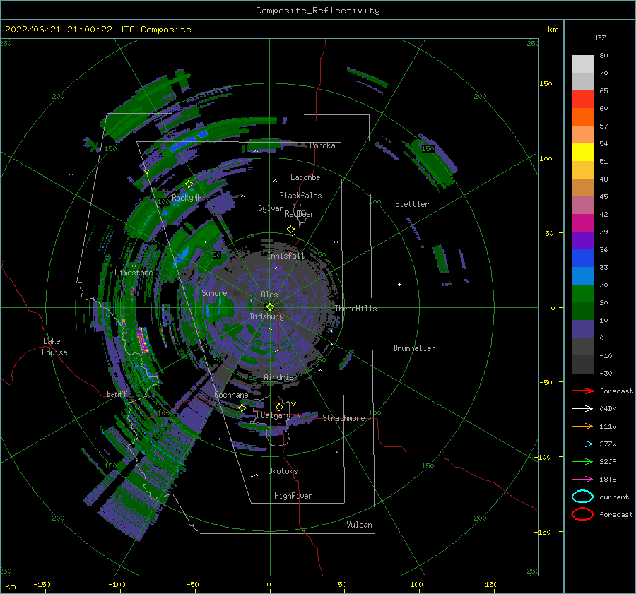Select the Airdrie label
Screen dimensions: 636x594
(278, 377)
